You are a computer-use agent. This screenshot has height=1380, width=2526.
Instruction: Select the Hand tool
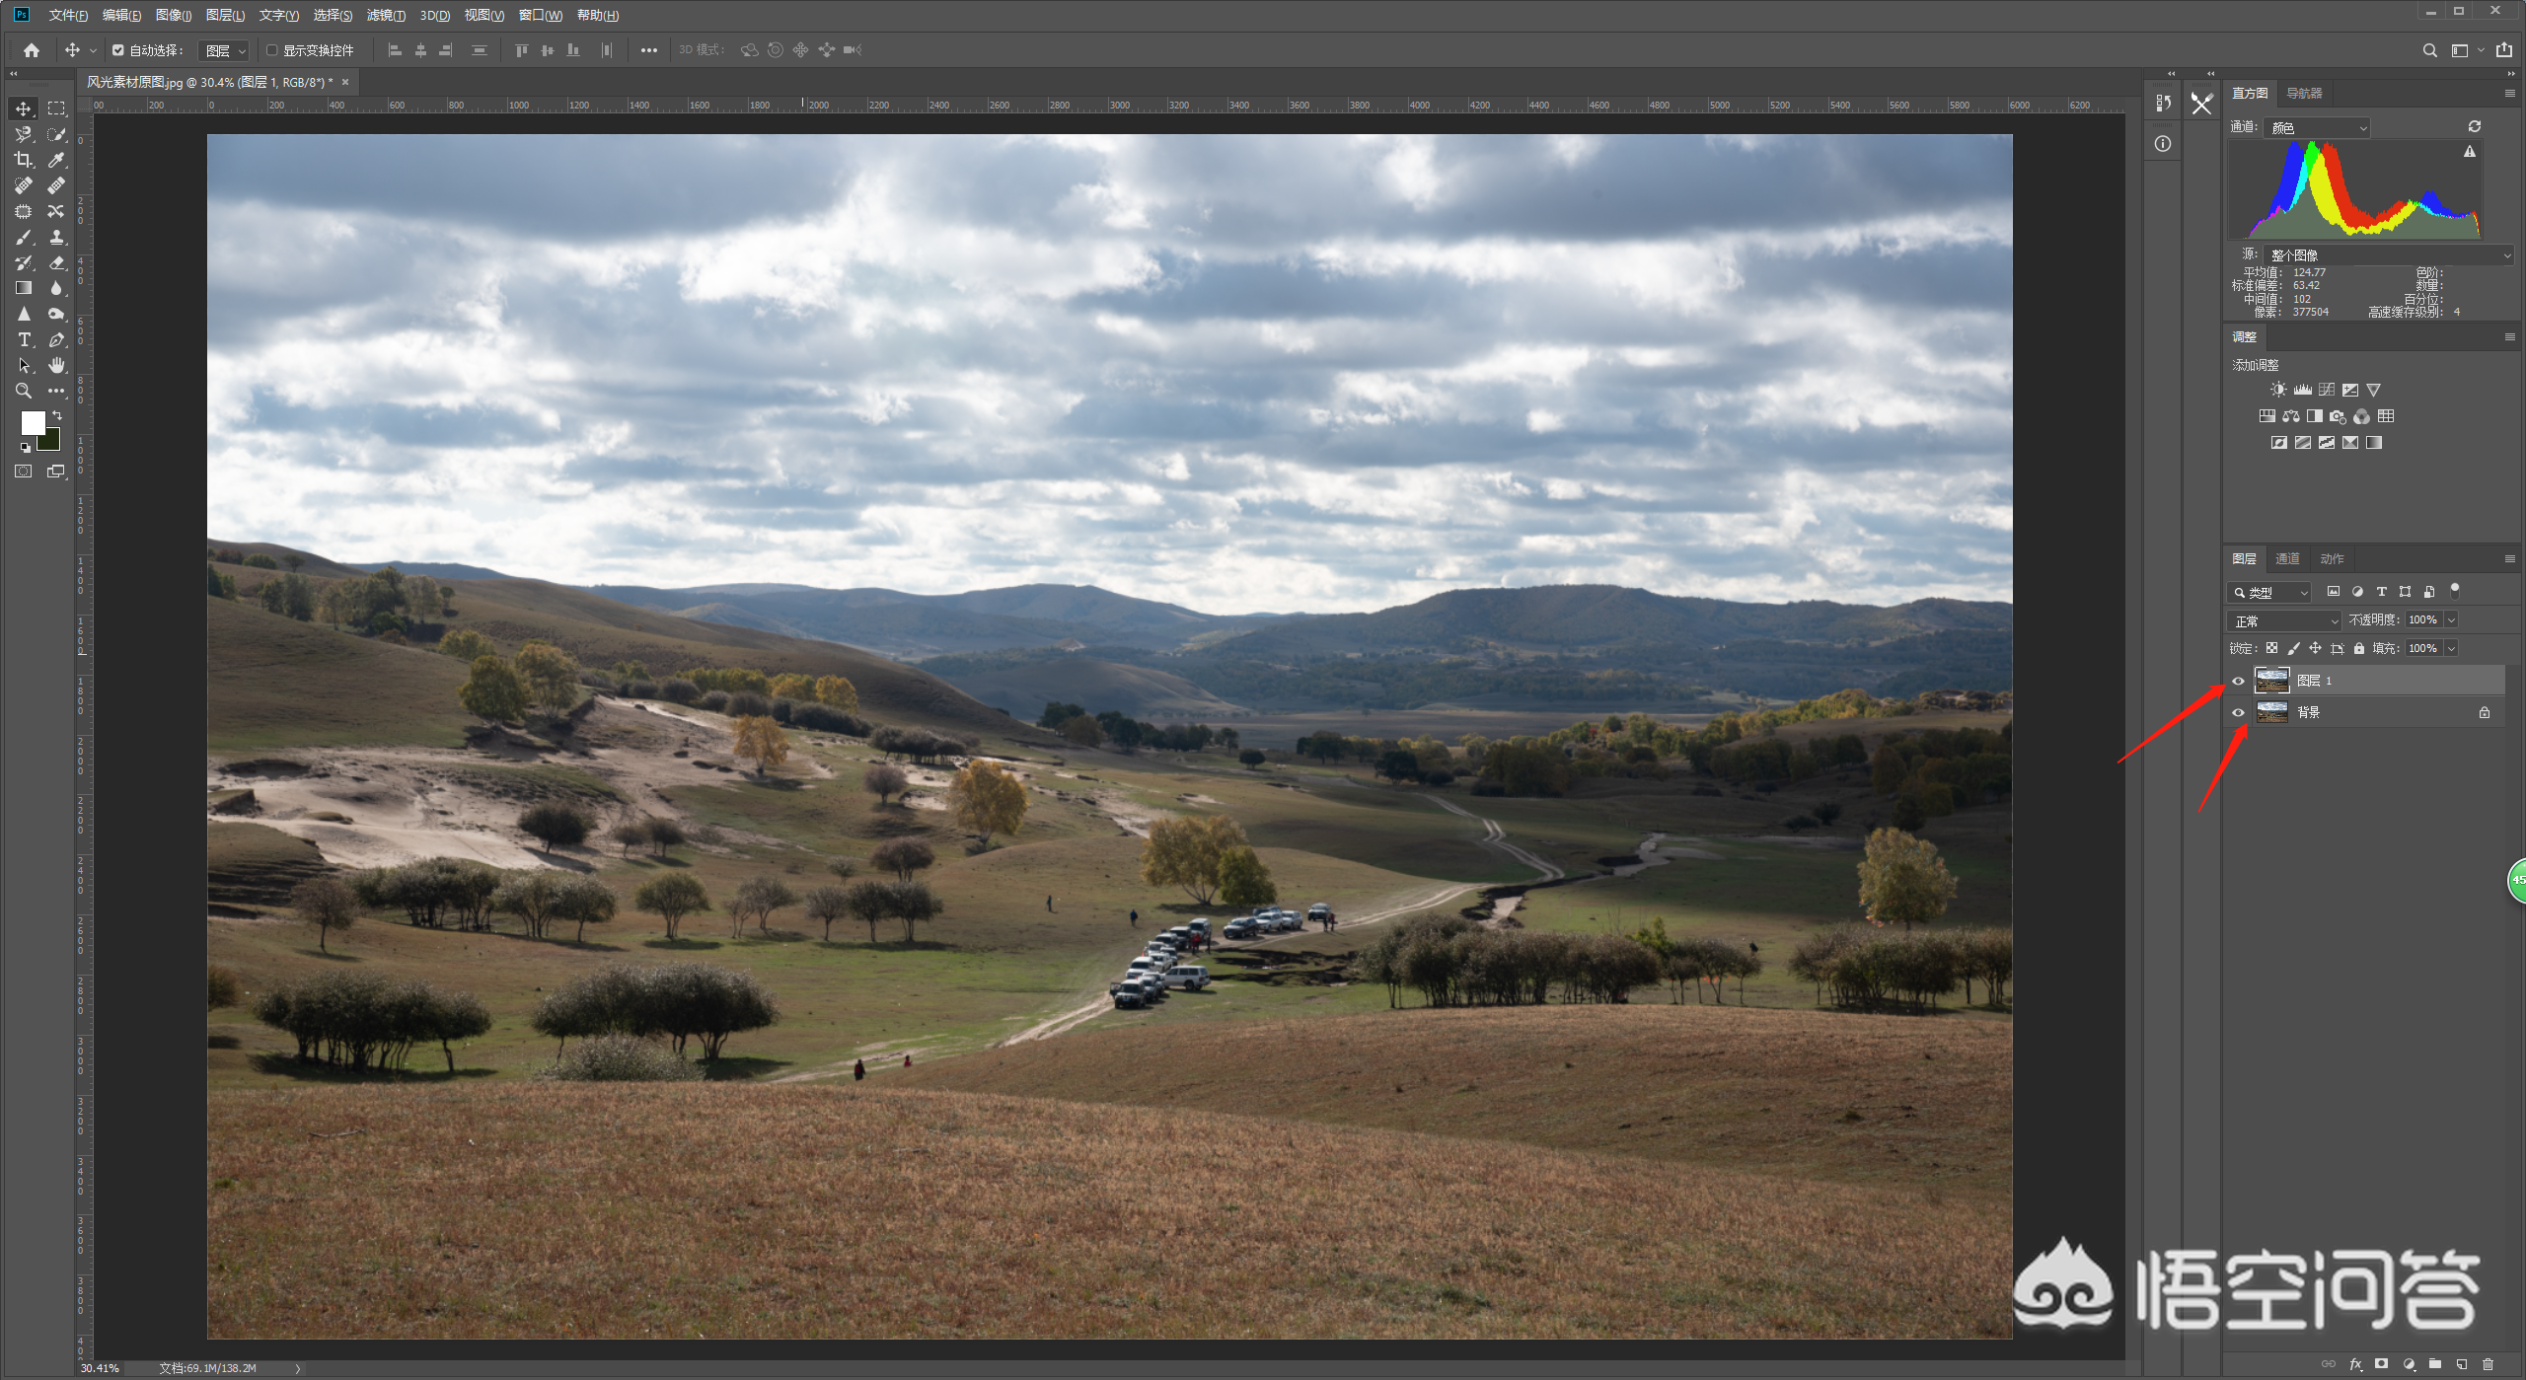(56, 365)
